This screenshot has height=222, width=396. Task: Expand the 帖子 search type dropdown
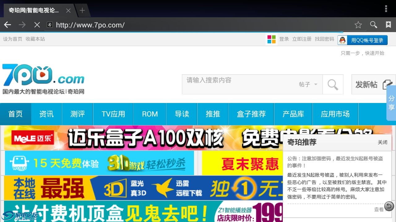308,84
